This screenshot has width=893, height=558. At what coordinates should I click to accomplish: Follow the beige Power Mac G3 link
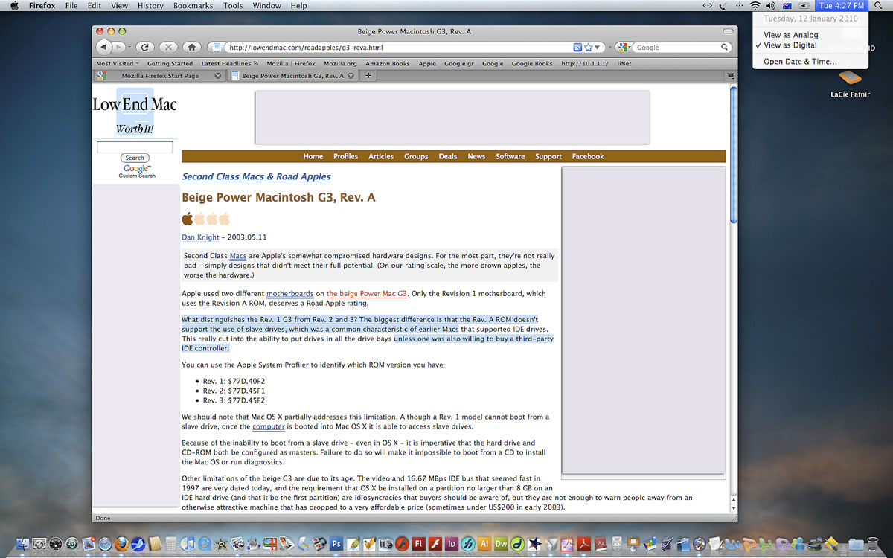pos(367,294)
